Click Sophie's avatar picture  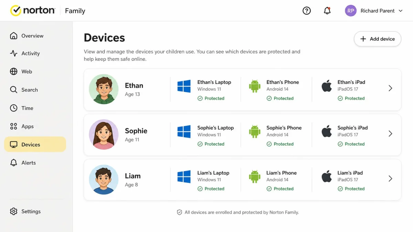(x=104, y=134)
